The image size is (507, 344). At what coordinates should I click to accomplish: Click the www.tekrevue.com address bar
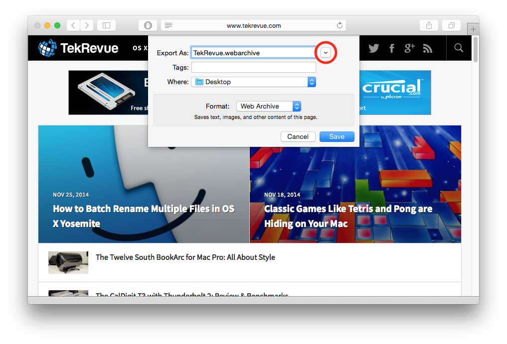pyautogui.click(x=253, y=25)
